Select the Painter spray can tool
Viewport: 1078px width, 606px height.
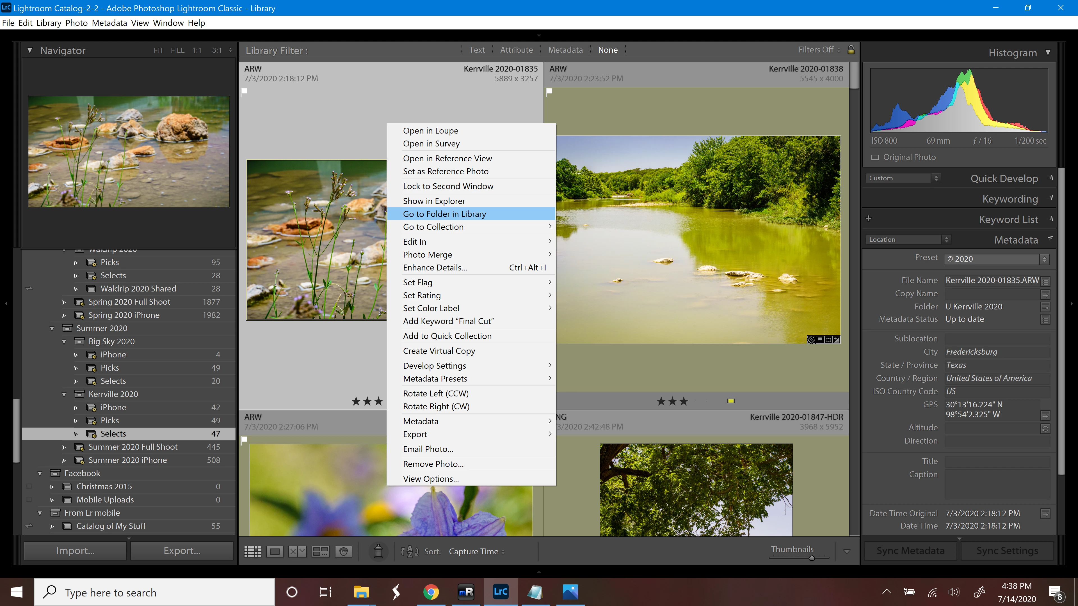[378, 551]
